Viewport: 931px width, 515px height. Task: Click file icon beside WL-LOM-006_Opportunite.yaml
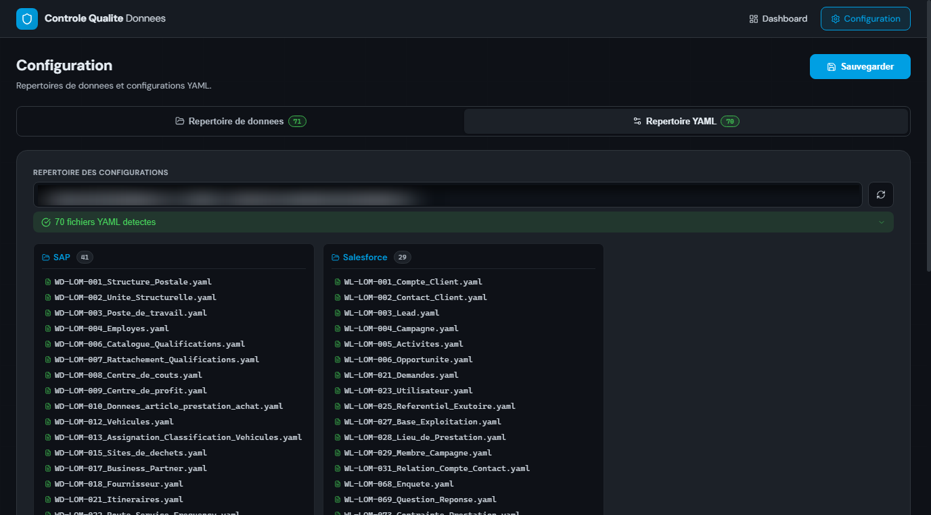[338, 360]
